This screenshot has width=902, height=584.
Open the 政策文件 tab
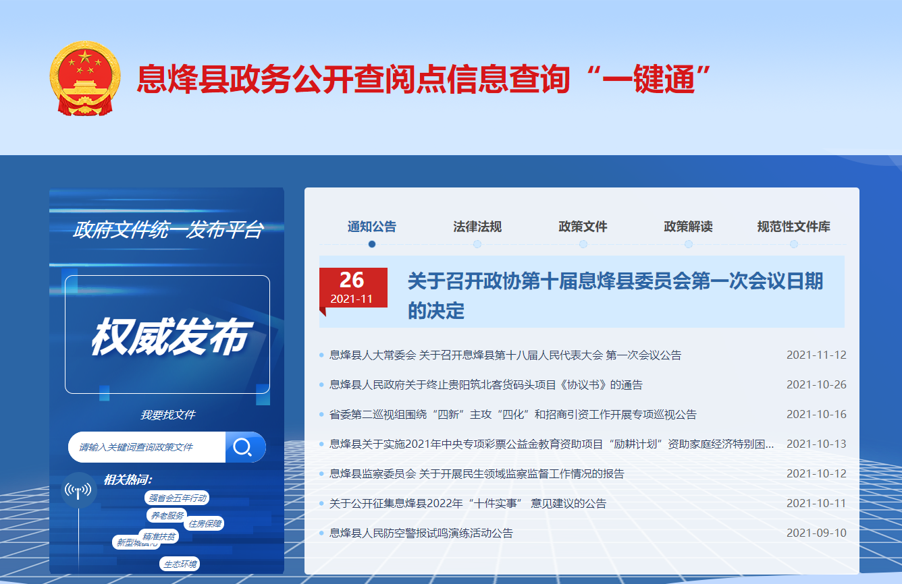[x=583, y=227]
